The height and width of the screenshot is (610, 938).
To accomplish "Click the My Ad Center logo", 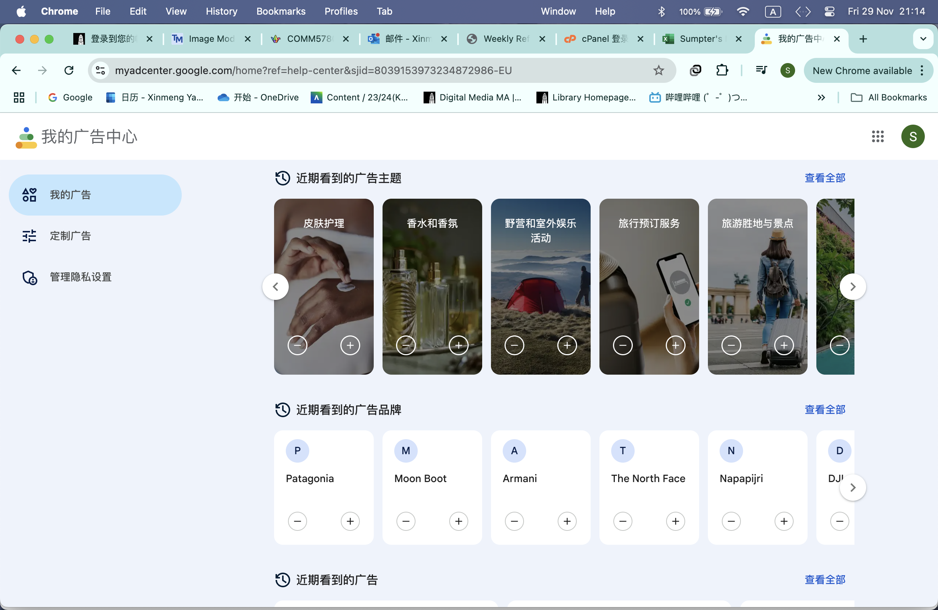I will click(26, 137).
